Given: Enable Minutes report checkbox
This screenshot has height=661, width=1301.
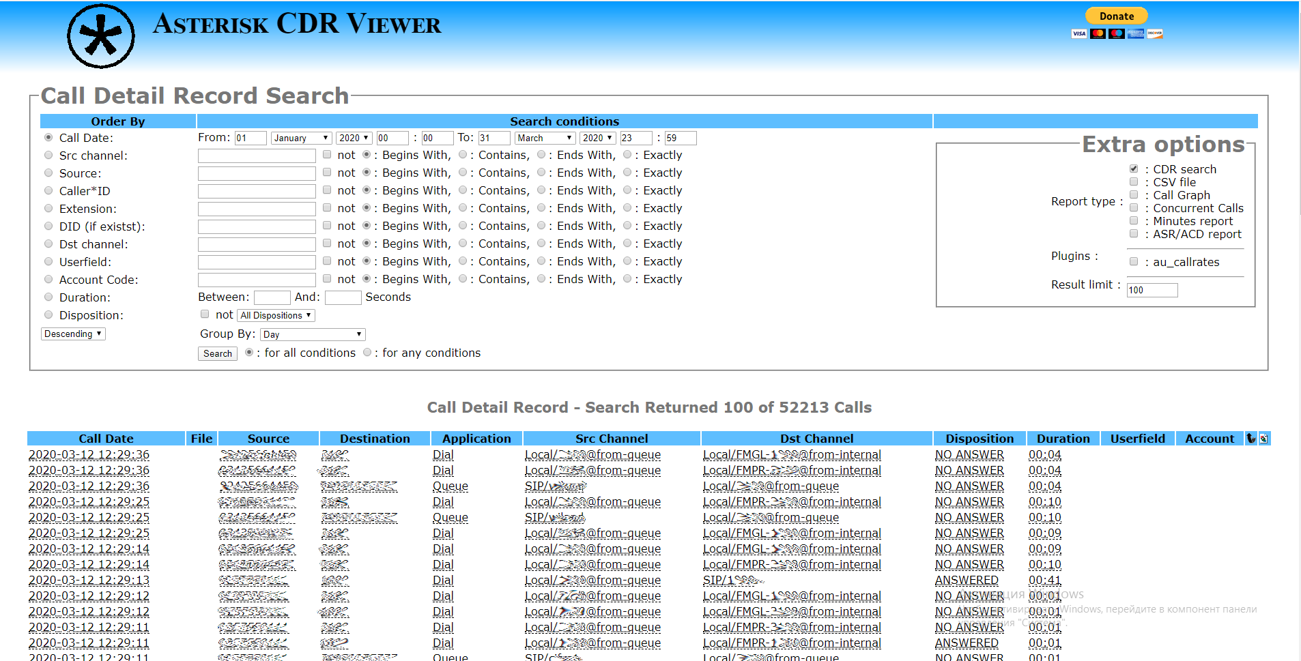Looking at the screenshot, I should (x=1134, y=221).
